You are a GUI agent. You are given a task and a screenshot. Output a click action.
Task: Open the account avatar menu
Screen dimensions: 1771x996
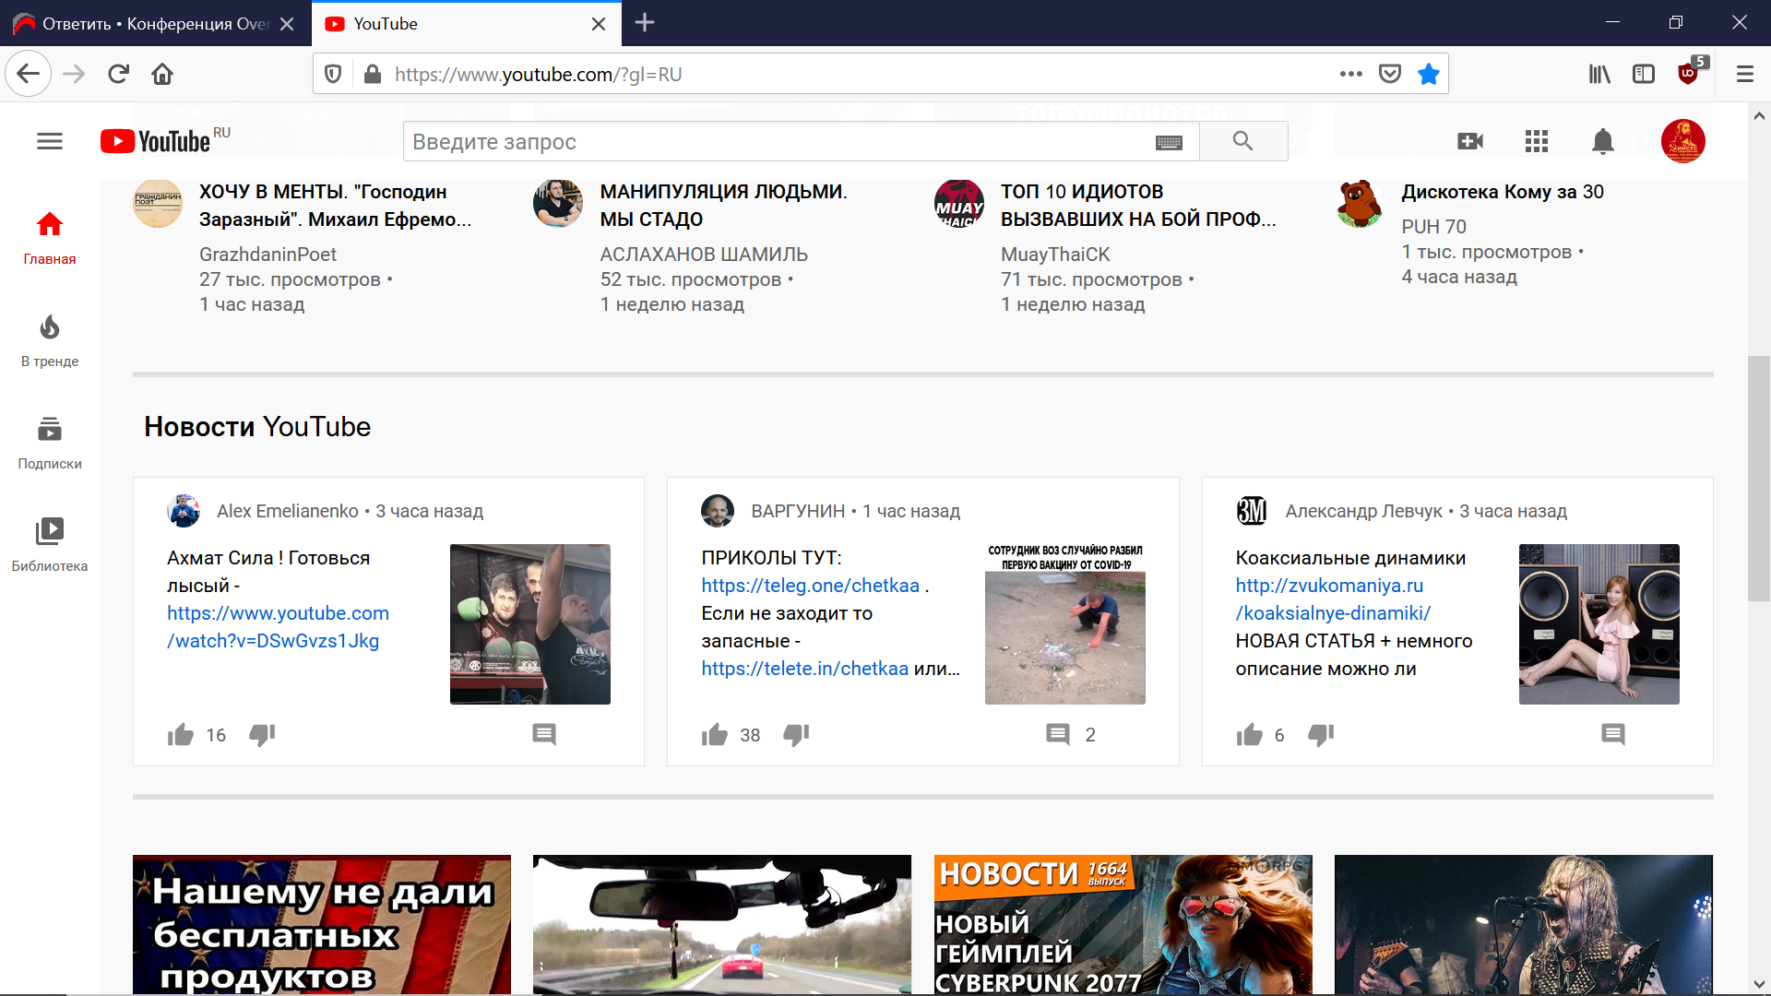(x=1682, y=141)
